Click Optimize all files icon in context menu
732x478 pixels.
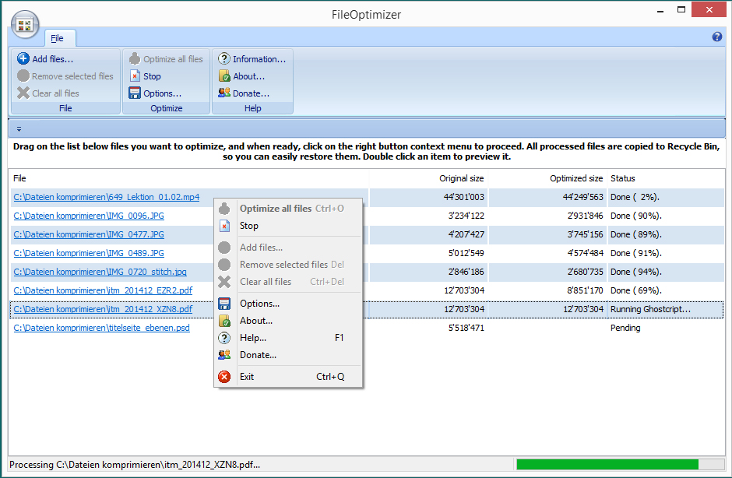tap(224, 209)
